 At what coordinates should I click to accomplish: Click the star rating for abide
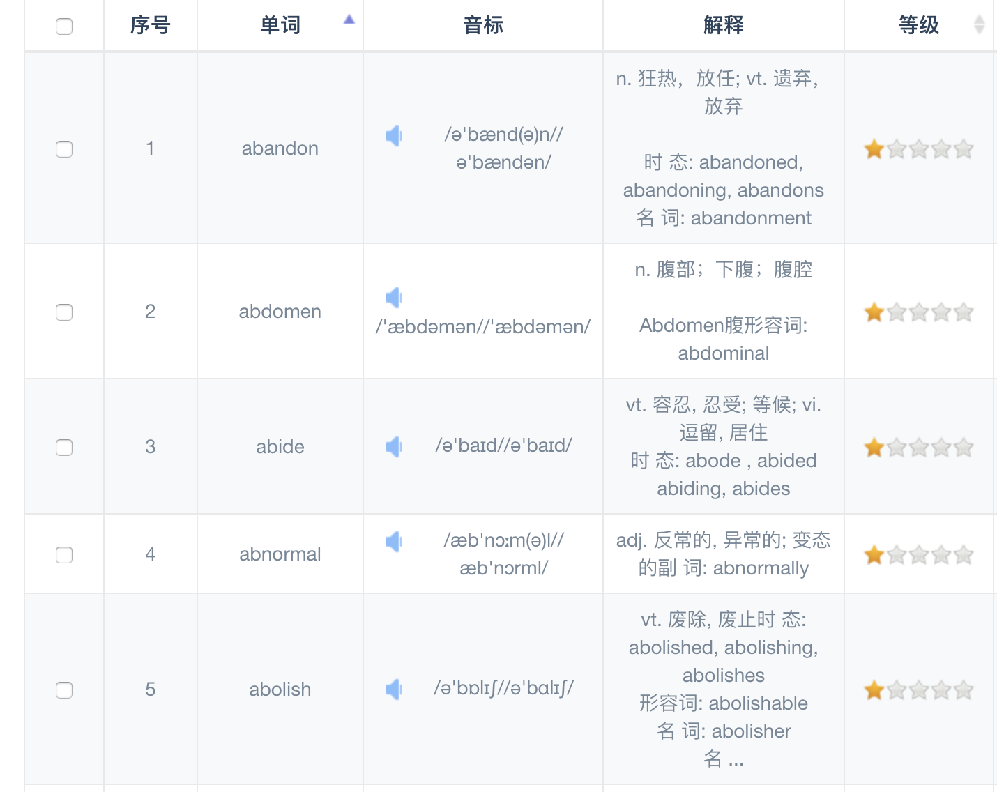(918, 448)
